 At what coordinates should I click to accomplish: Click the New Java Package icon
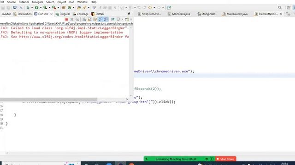coord(64,8)
